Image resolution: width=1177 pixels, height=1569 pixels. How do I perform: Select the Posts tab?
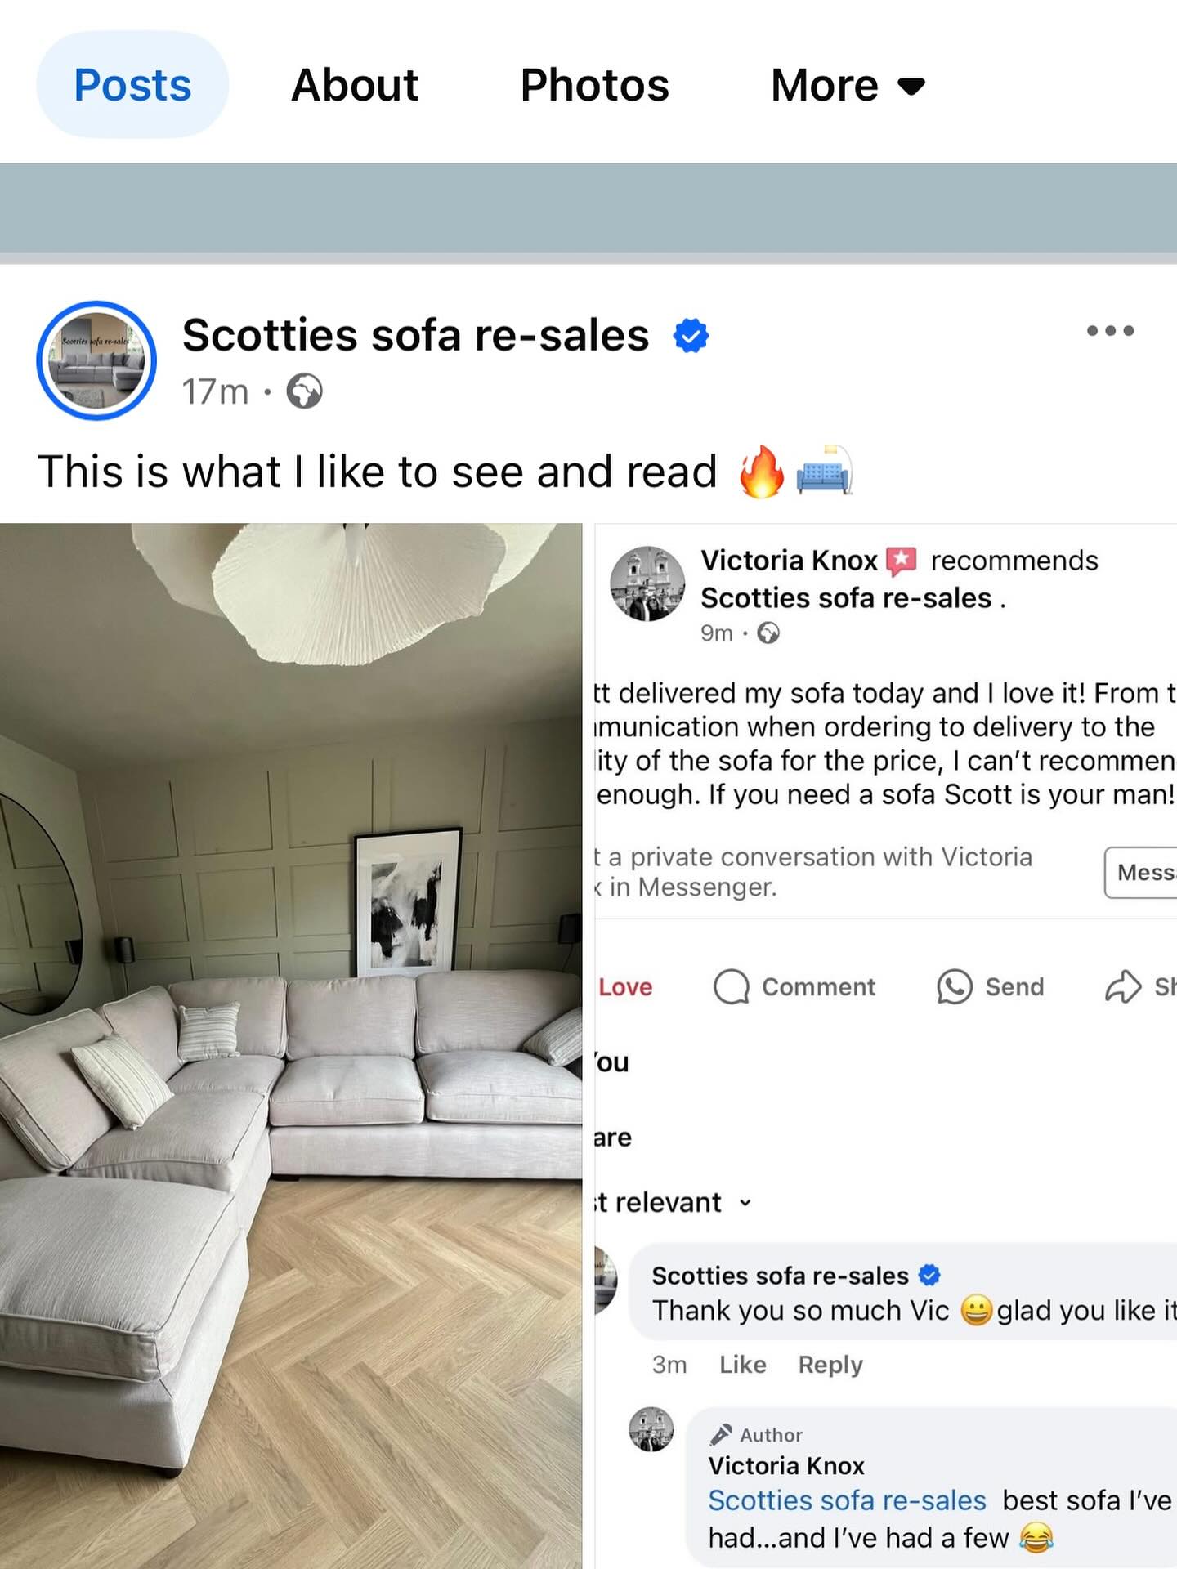tap(132, 85)
